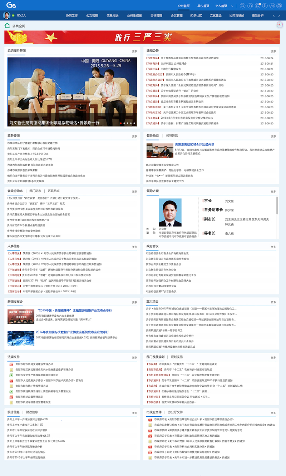
Task: Switch to 单位首页 tab
Action: (203, 6)
